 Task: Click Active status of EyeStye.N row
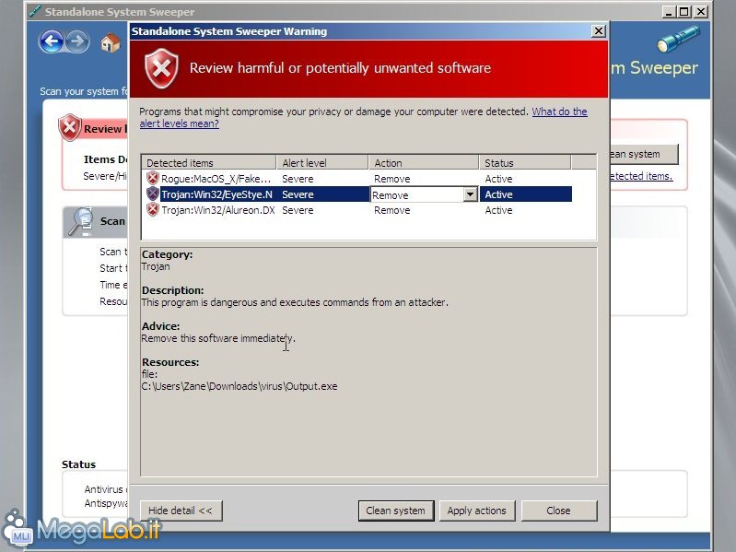coord(498,194)
